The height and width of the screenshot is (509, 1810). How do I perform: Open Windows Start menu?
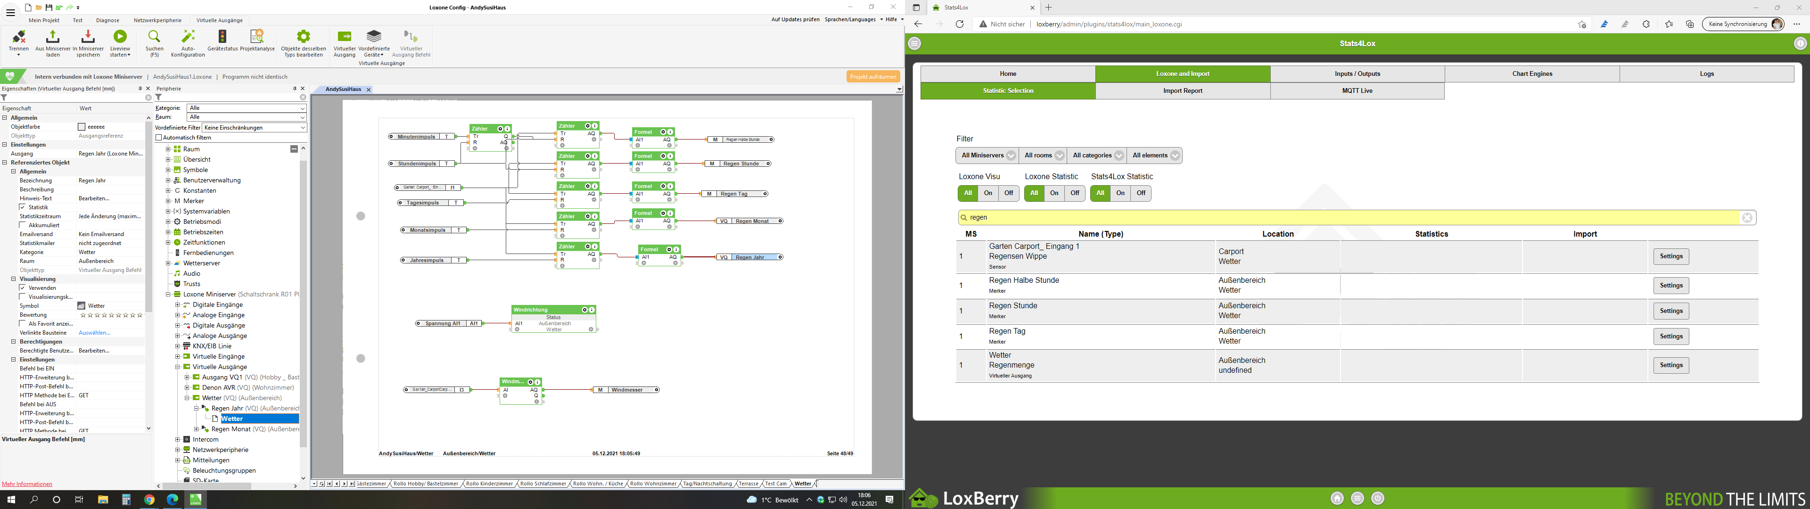pyautogui.click(x=11, y=500)
